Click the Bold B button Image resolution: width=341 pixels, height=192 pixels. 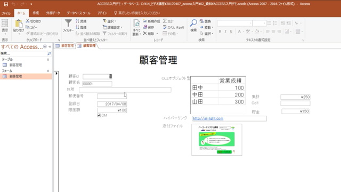[x=220, y=31]
